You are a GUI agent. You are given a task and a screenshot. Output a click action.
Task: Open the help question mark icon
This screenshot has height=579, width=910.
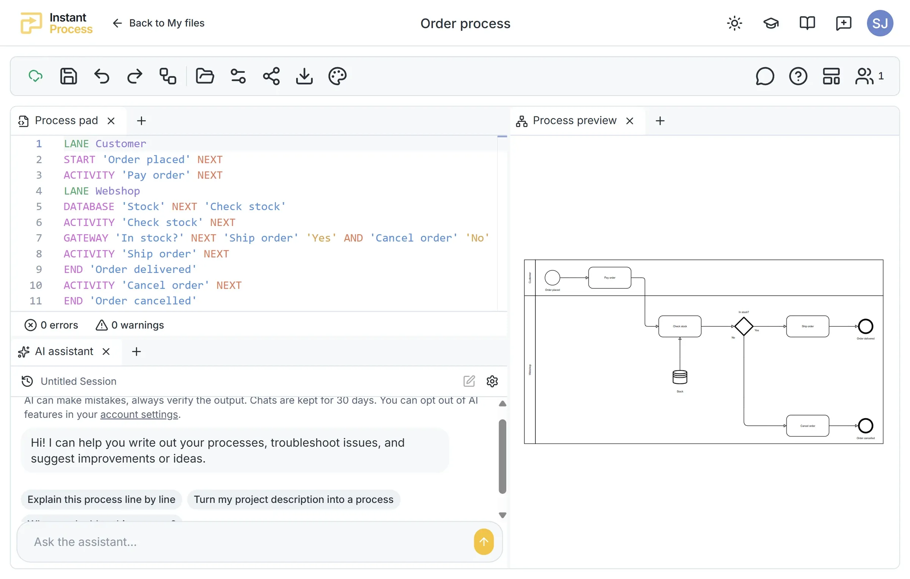pos(798,76)
